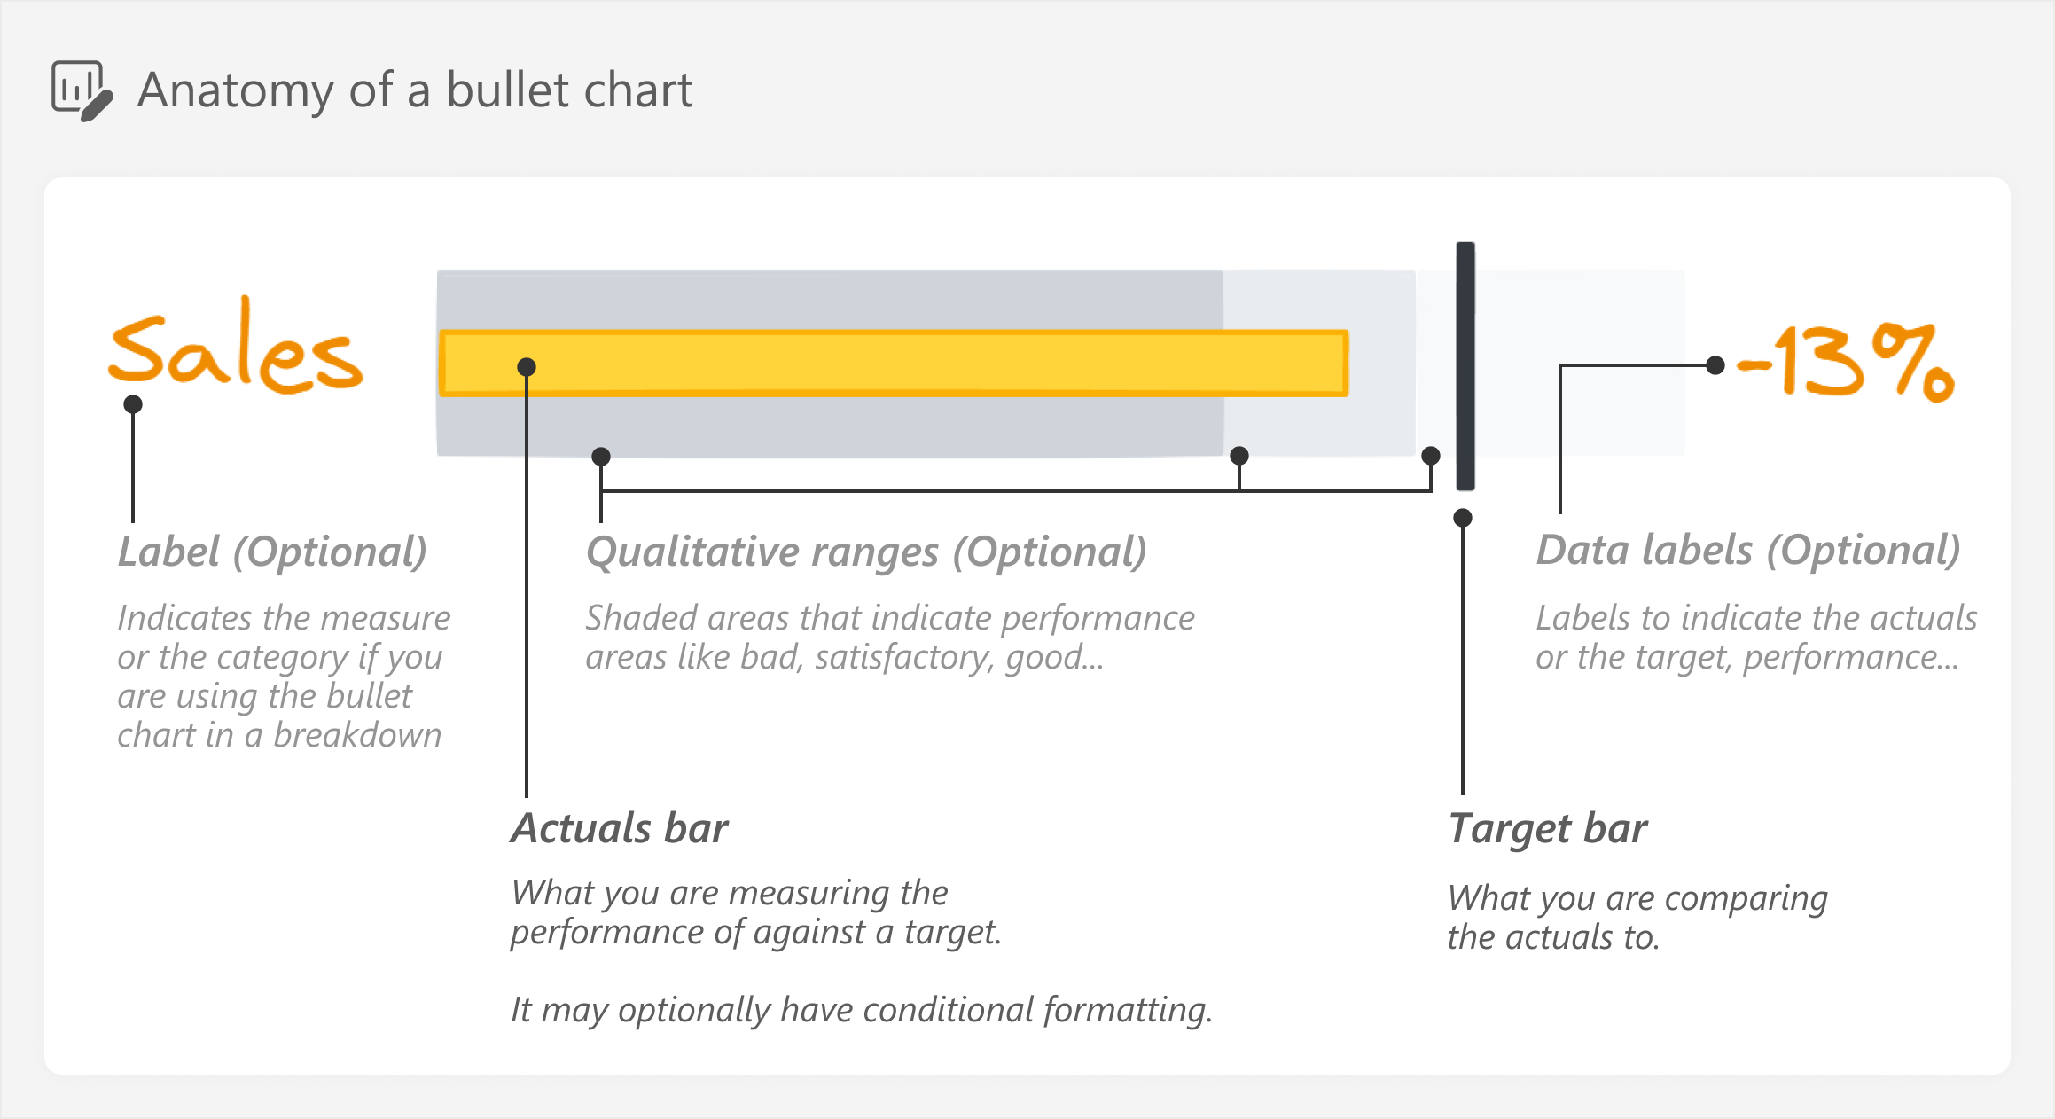This screenshot has width=2055, height=1119.
Task: Click the 'Qualitative ranges (Optional)' heading
Action: [866, 552]
